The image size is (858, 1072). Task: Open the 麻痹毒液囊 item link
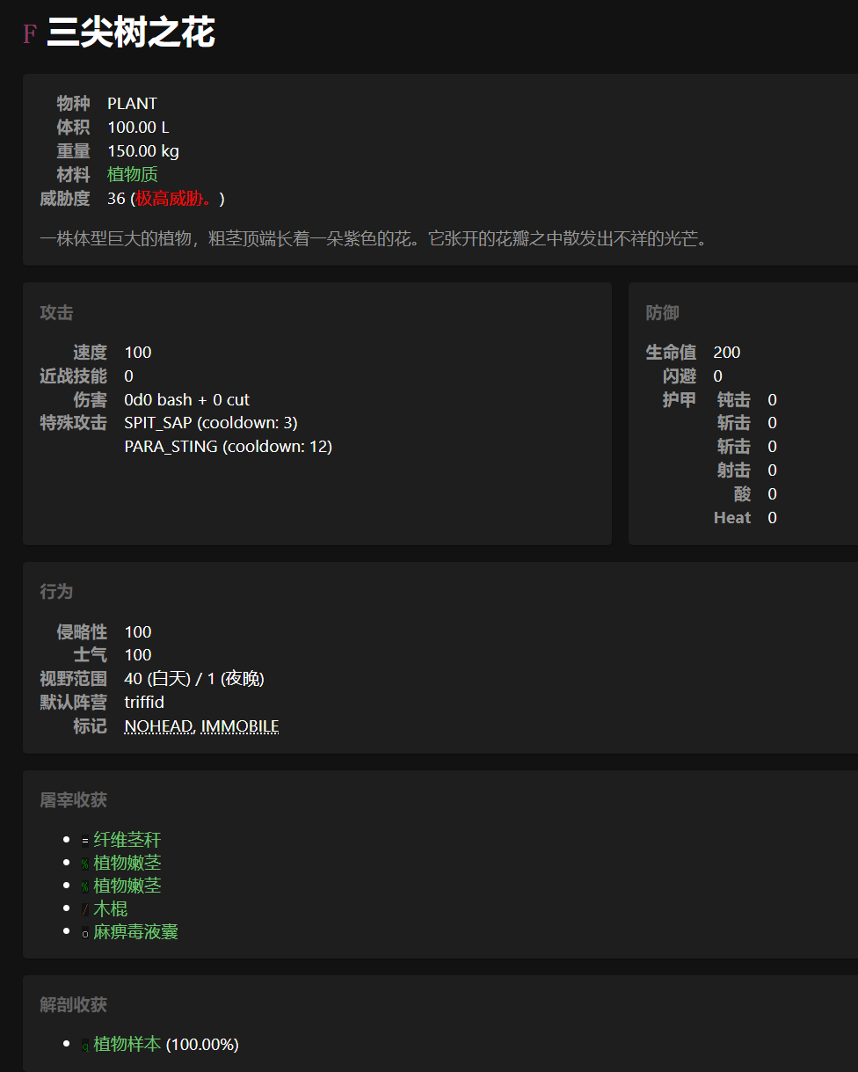[x=136, y=931]
